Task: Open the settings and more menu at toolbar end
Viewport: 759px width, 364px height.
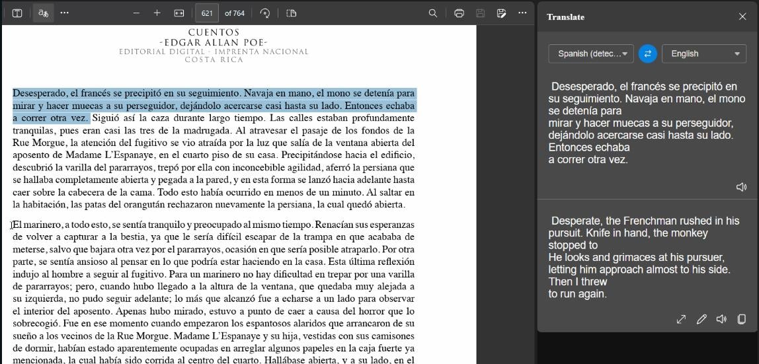Action: 522,13
